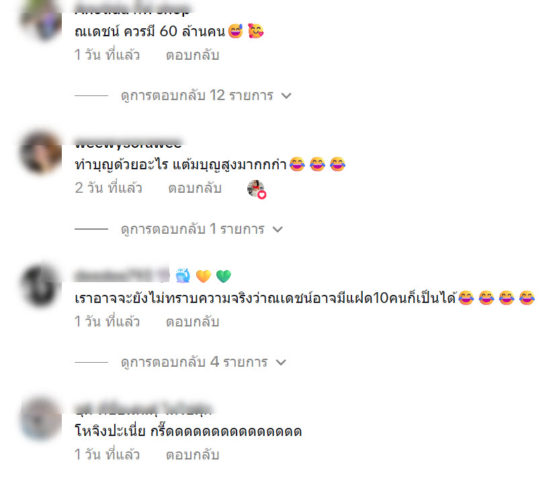Reply to the ทำบุญด้วยอะไร comment
The image size is (557, 483).
pos(195,188)
